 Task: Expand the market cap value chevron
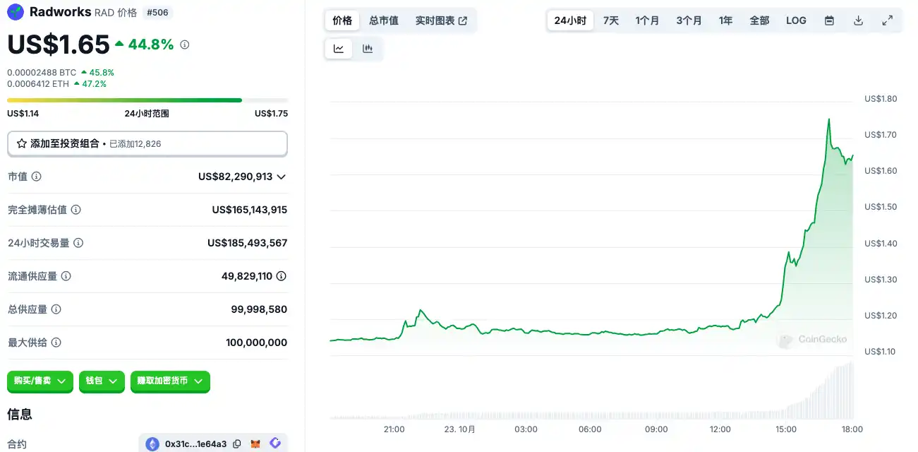pyautogui.click(x=281, y=177)
